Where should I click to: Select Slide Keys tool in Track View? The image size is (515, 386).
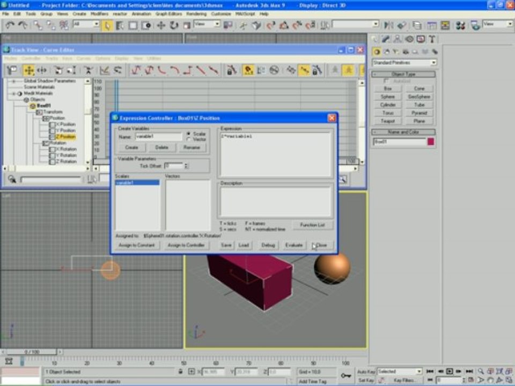pyautogui.click(x=42, y=70)
